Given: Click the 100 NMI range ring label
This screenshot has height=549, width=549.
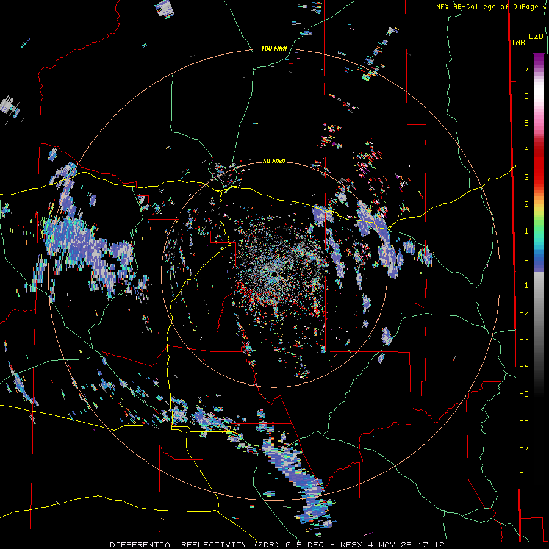Looking at the screenshot, I should (274, 48).
